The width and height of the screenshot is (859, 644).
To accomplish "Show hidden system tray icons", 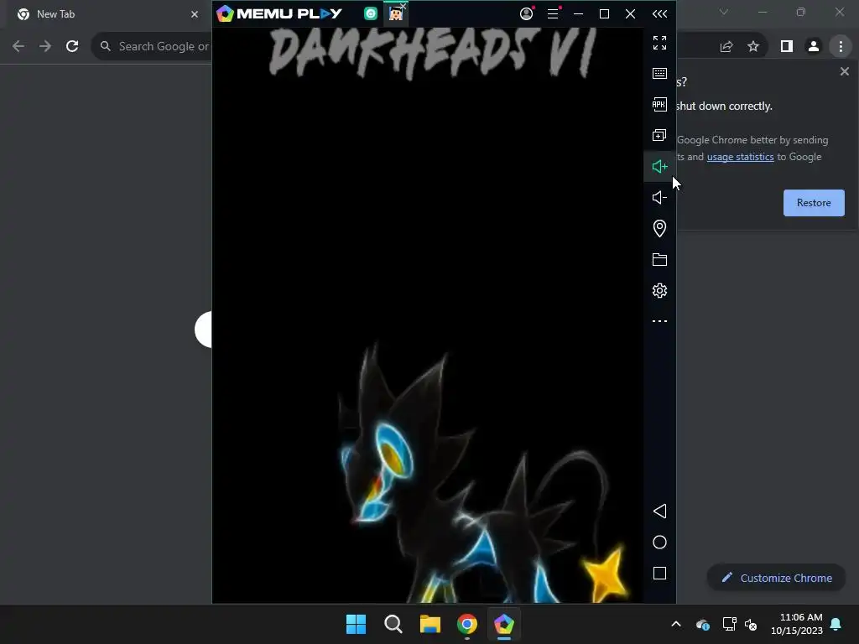I will (x=676, y=624).
